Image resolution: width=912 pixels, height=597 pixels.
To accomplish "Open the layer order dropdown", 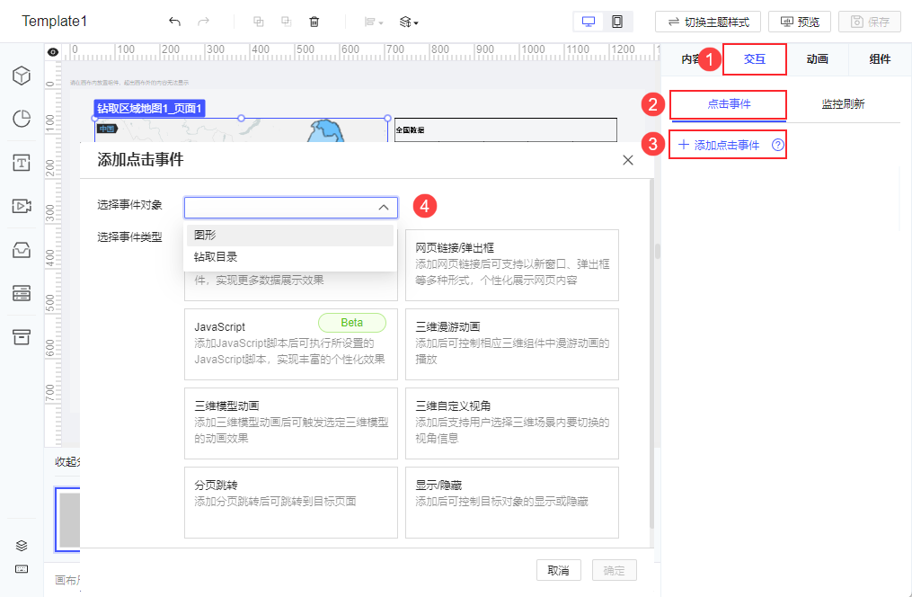I will point(409,22).
